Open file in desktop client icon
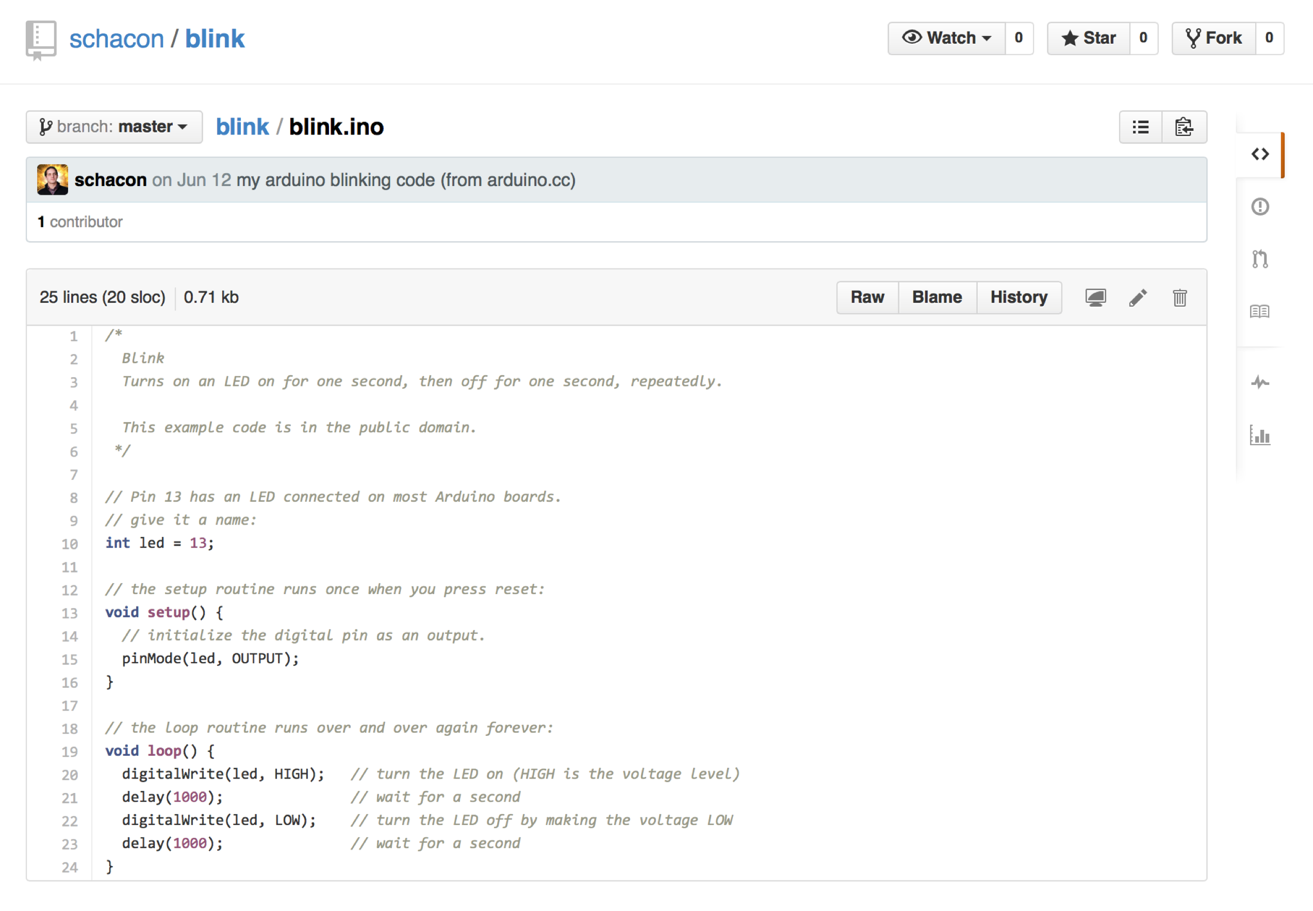The image size is (1313, 911). point(1095,298)
